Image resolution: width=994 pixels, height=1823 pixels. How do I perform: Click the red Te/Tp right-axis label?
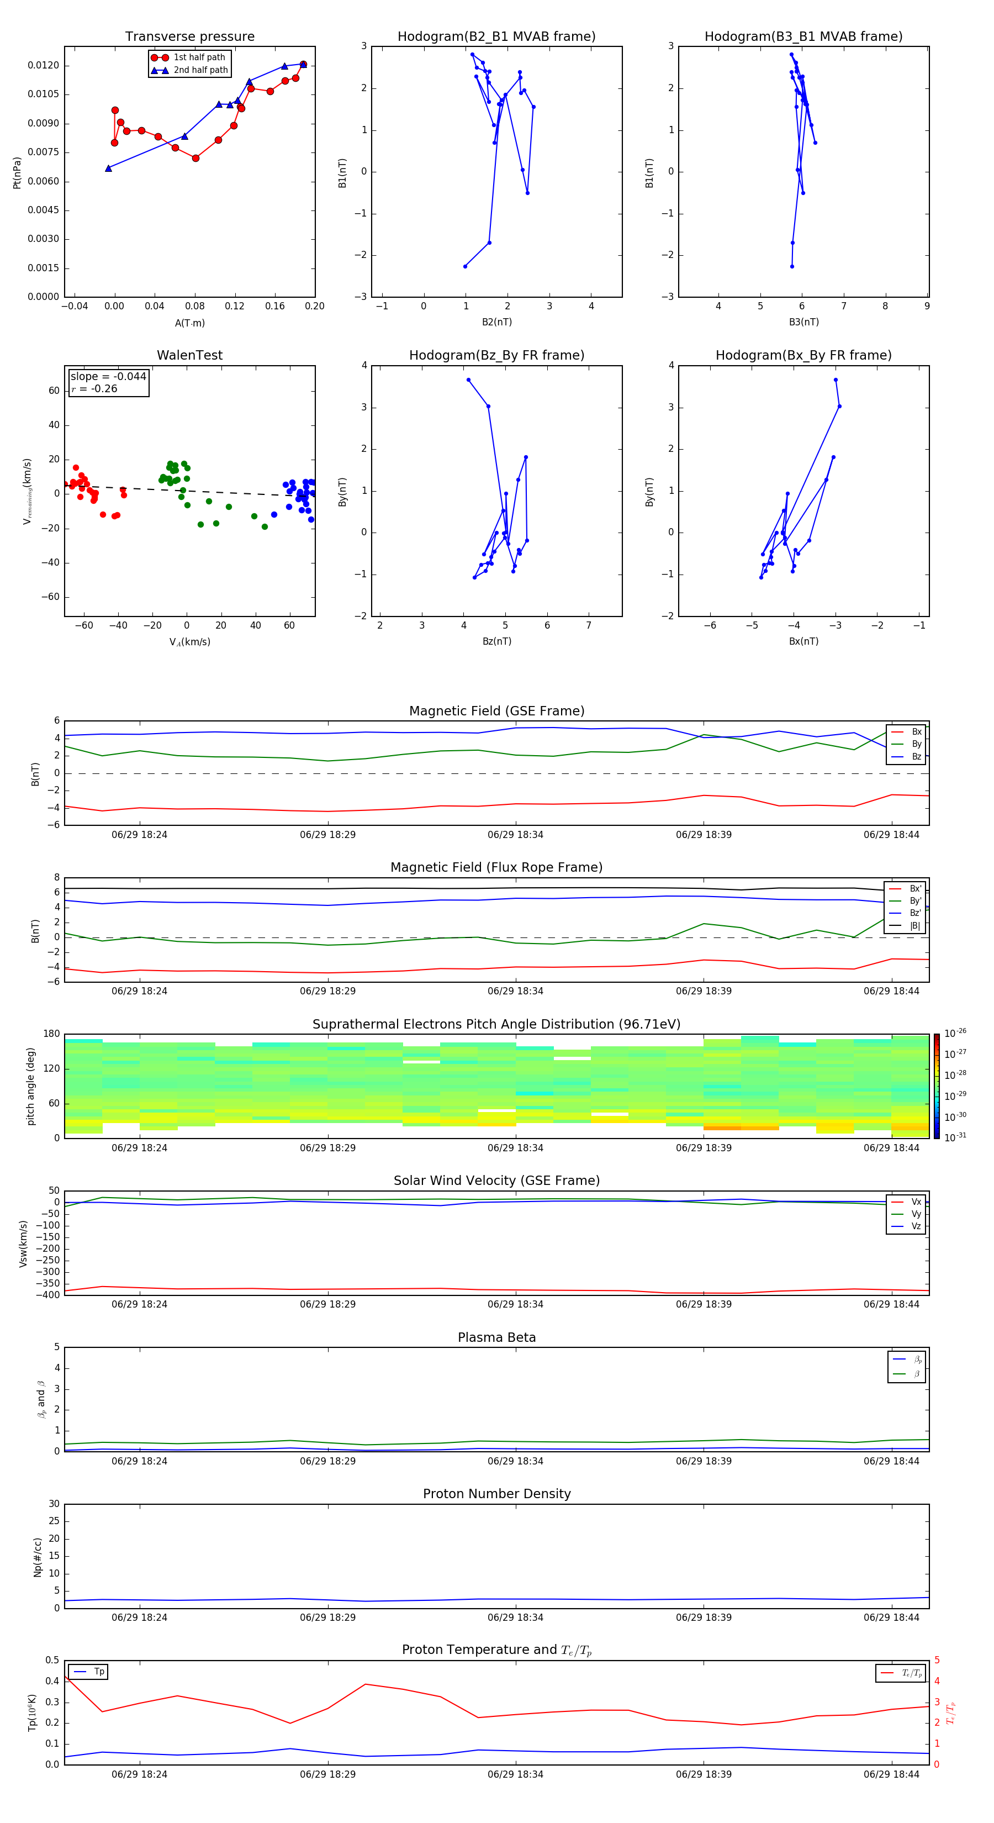click(951, 1713)
